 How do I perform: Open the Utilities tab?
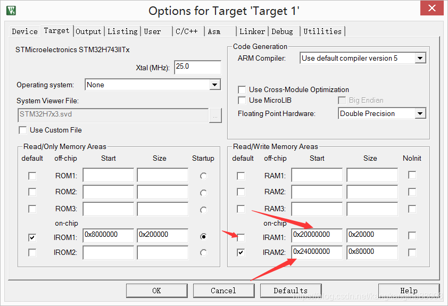322,31
